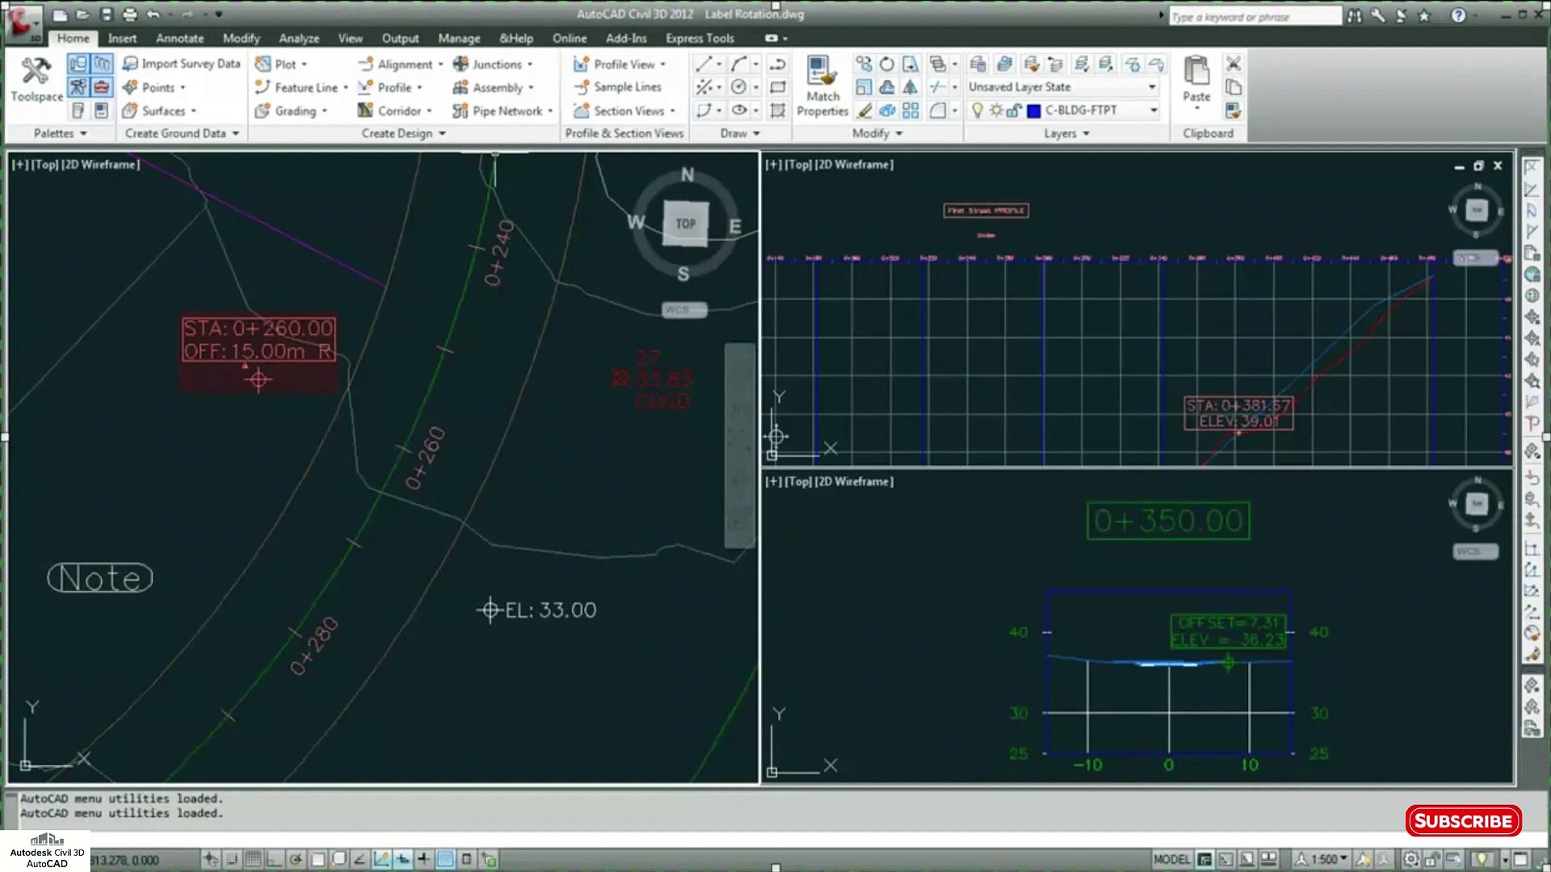Open the C-BLDG-FTPT layer dropdown

[1154, 111]
